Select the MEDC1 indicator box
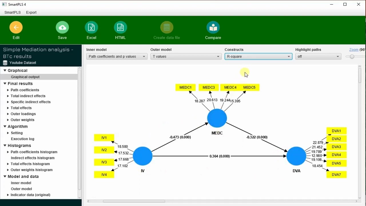Image resolution: width=366 pixels, height=206 pixels. coord(186,87)
